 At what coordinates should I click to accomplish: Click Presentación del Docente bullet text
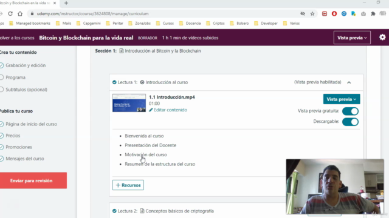pos(150,145)
